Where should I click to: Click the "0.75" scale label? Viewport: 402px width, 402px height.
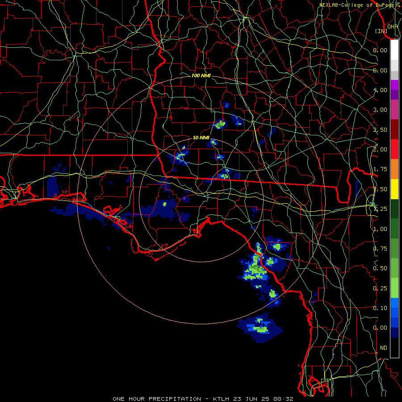click(x=380, y=249)
